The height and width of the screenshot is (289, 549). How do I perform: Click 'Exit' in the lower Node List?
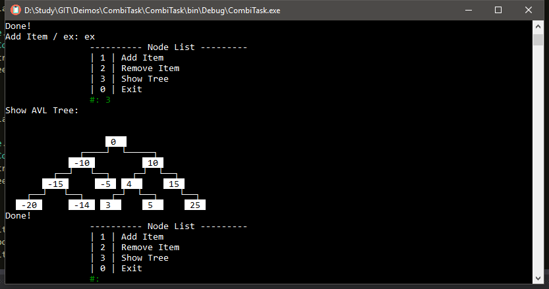point(131,269)
